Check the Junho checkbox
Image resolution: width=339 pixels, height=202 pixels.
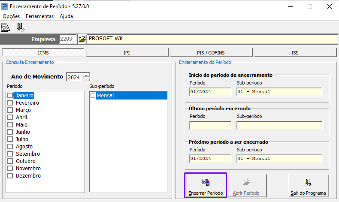tap(10, 132)
